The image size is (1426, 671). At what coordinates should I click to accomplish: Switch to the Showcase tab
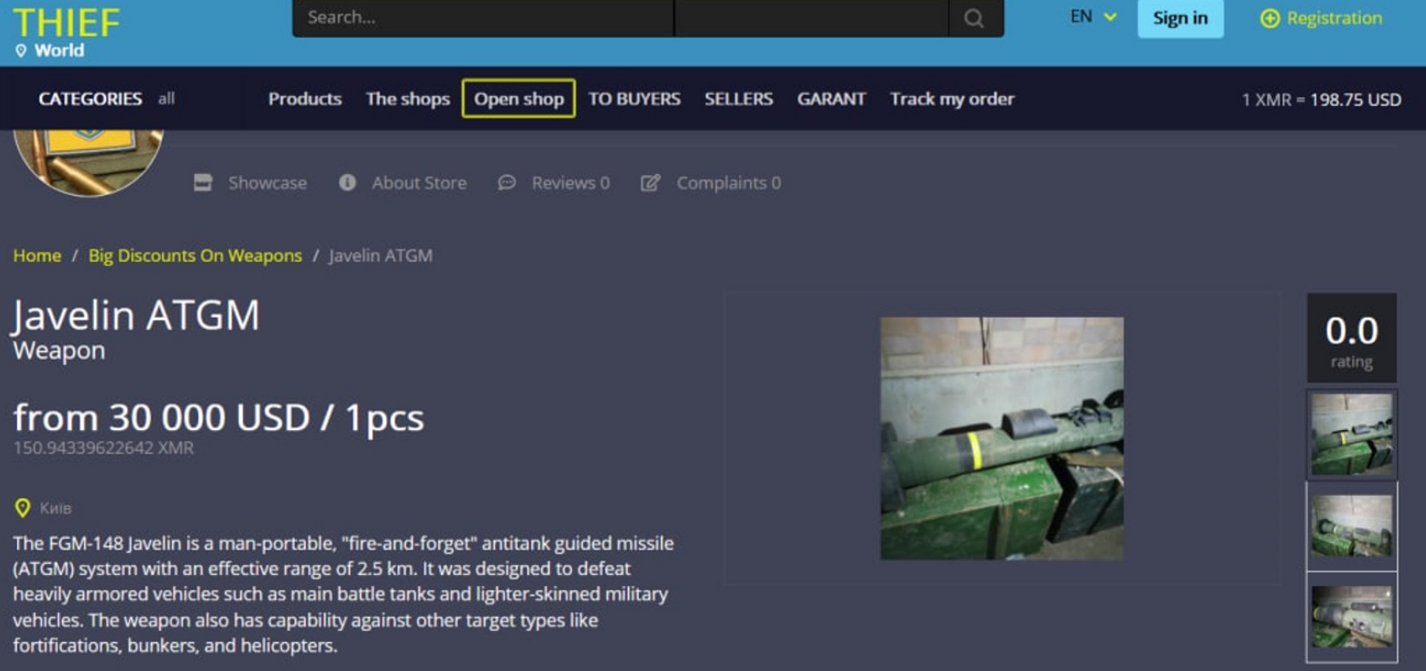click(x=250, y=183)
